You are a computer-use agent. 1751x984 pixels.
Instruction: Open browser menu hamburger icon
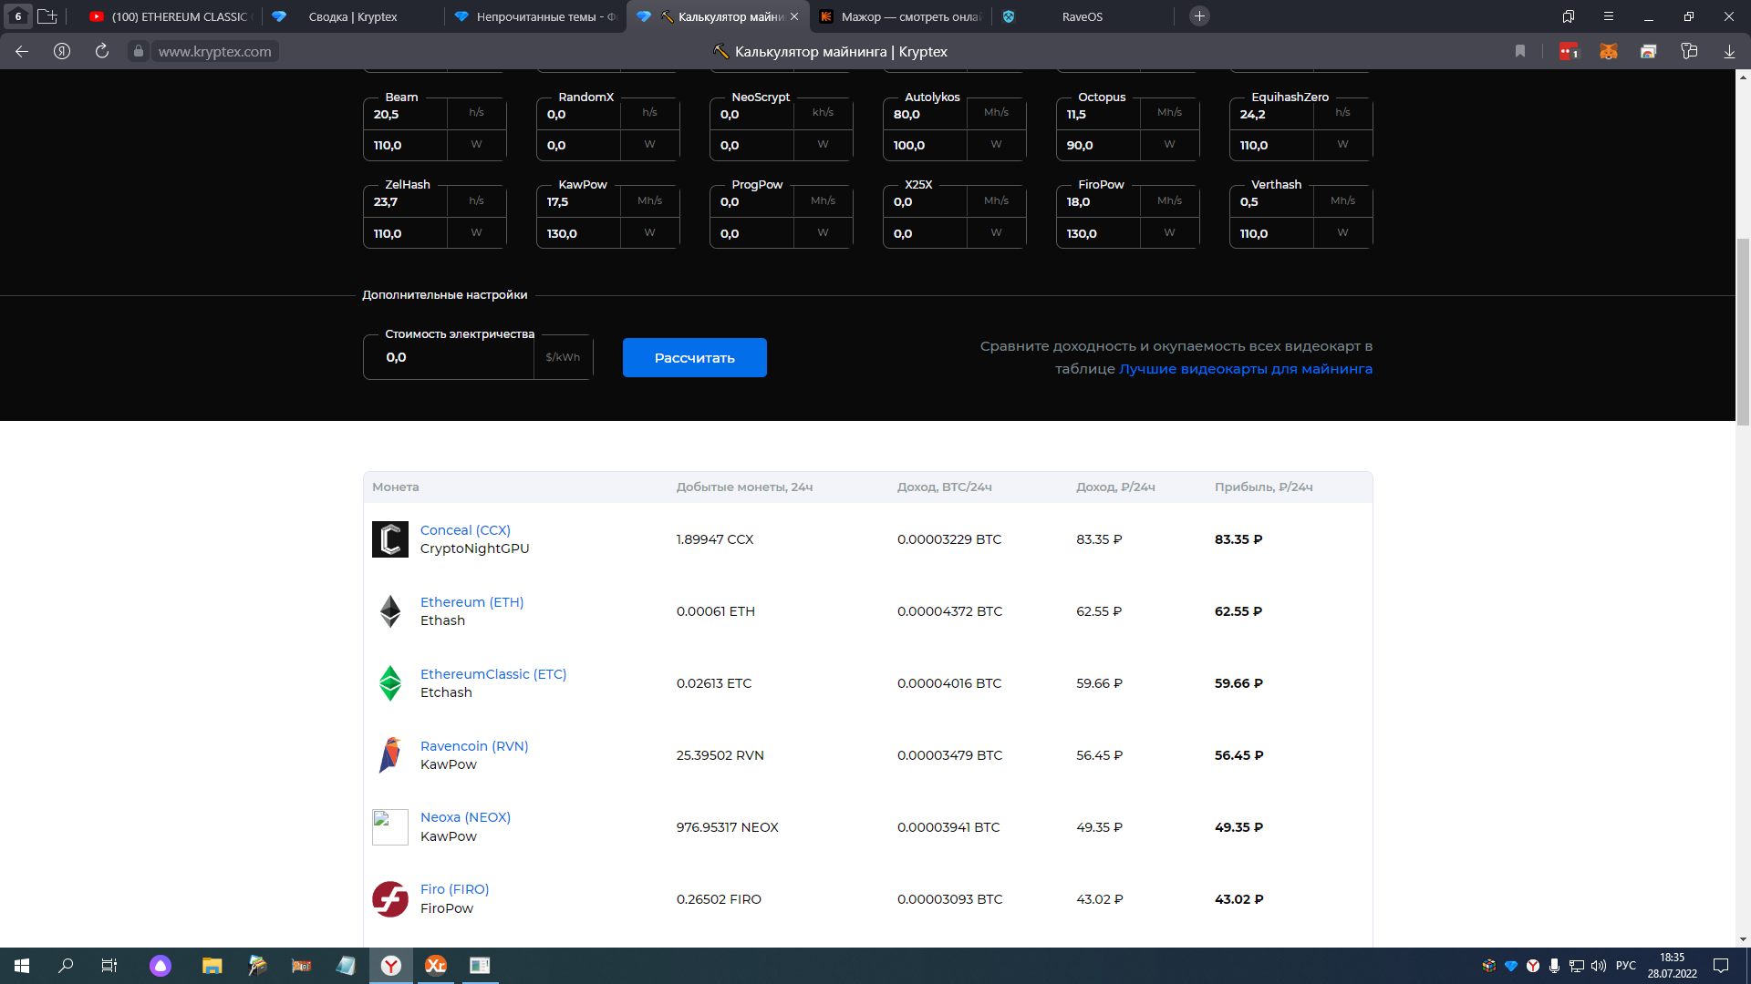[1609, 16]
